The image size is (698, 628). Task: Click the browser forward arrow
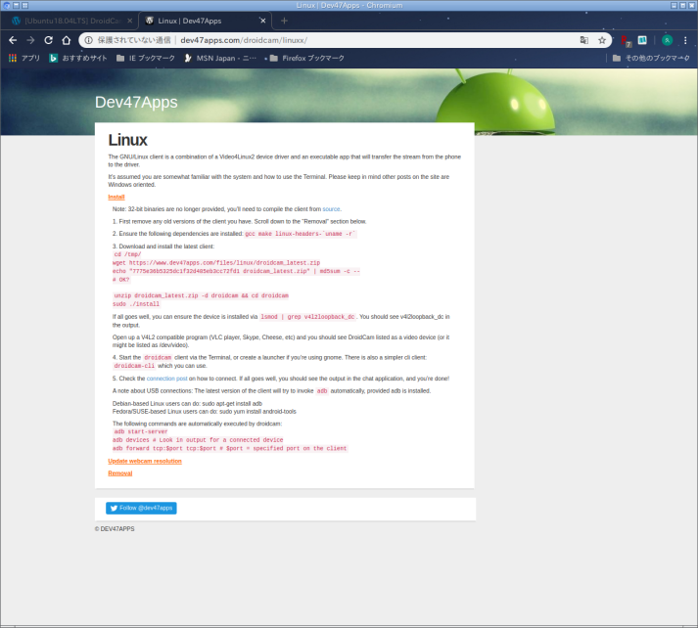pyautogui.click(x=30, y=40)
